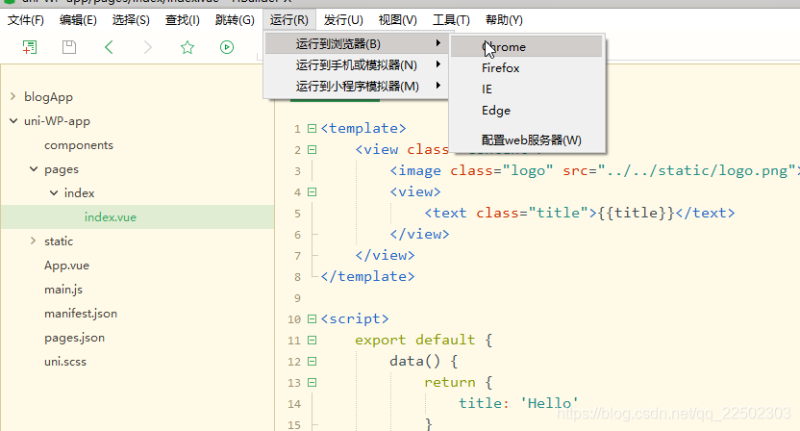Select Chrome in the browser submenu
This screenshot has width=800, height=431.
tap(504, 47)
